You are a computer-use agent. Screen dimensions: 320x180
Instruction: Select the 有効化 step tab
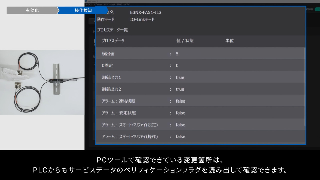point(32,10)
